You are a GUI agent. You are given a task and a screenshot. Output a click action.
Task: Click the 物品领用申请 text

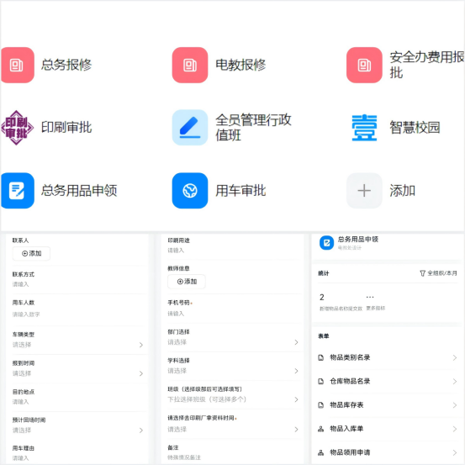click(x=350, y=452)
